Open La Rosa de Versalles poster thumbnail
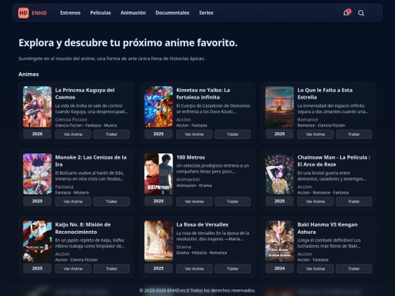Image resolution: width=395 pixels, height=296 pixels. tap(159, 241)
